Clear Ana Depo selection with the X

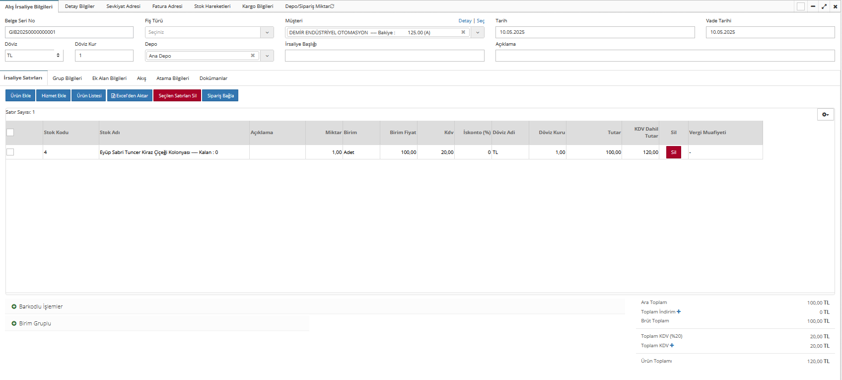click(x=253, y=56)
